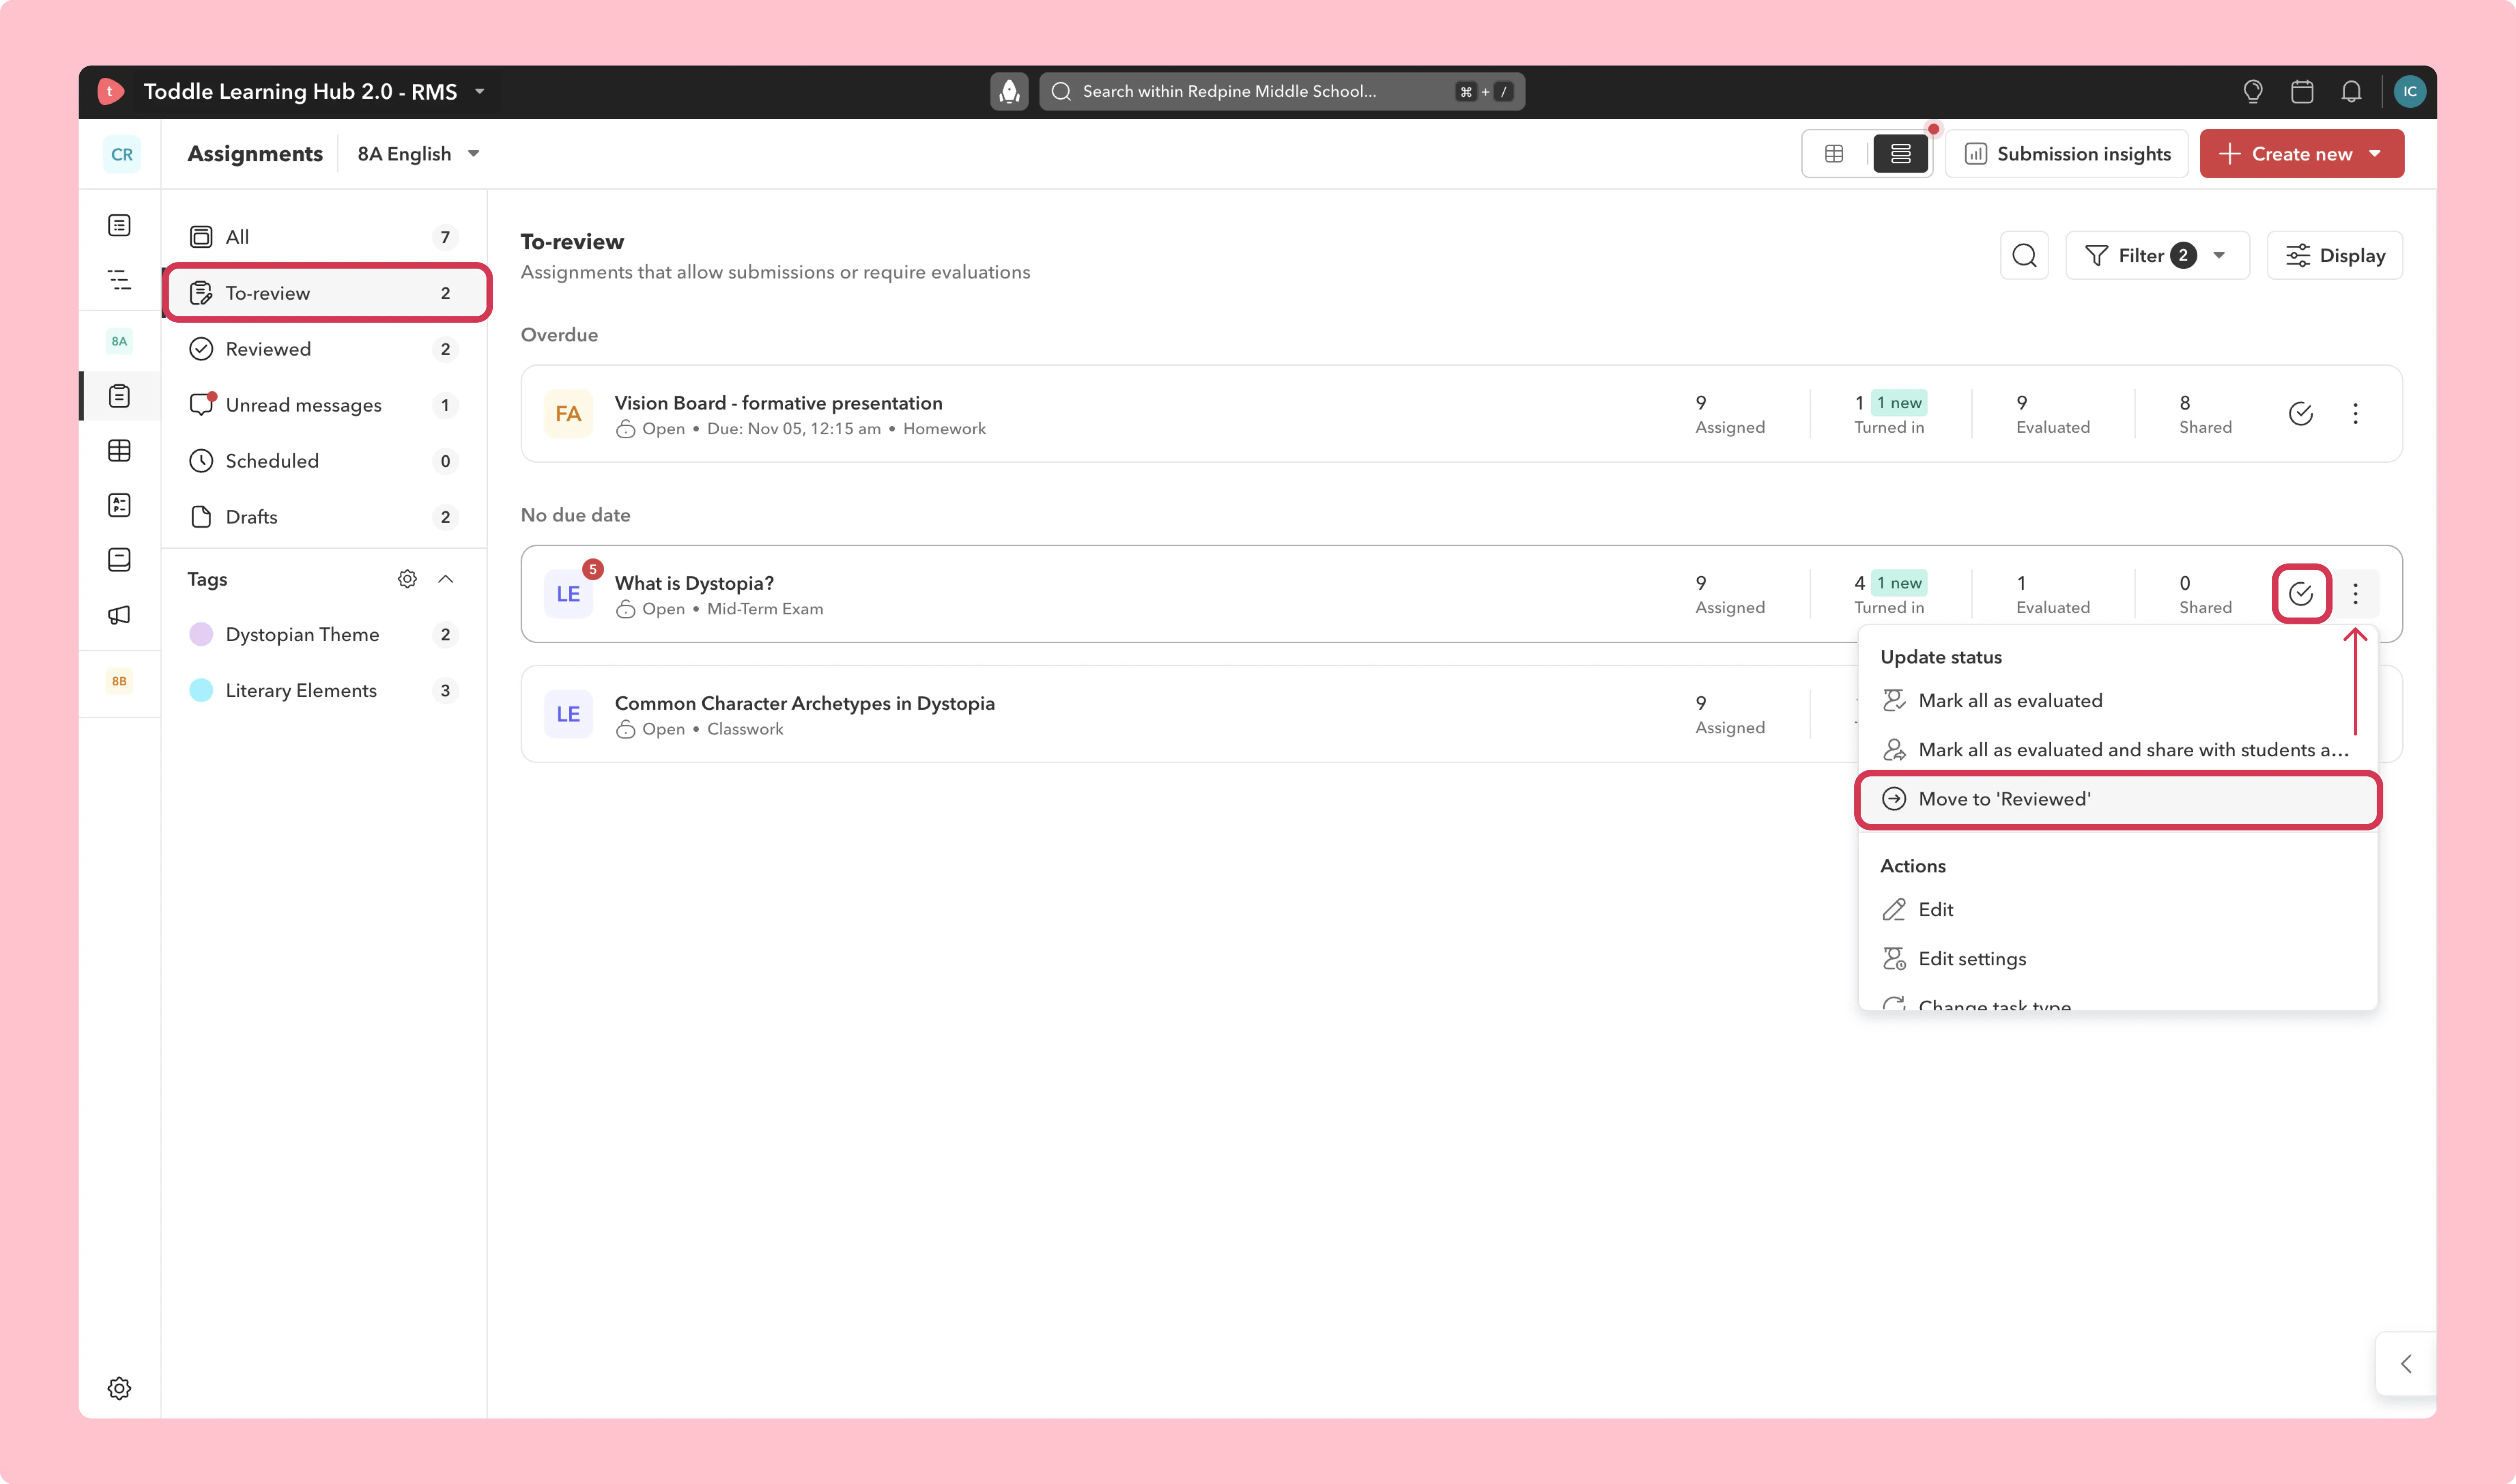Image resolution: width=2516 pixels, height=1484 pixels.
Task: Click the CR class avatar badge
Action: 122,154
